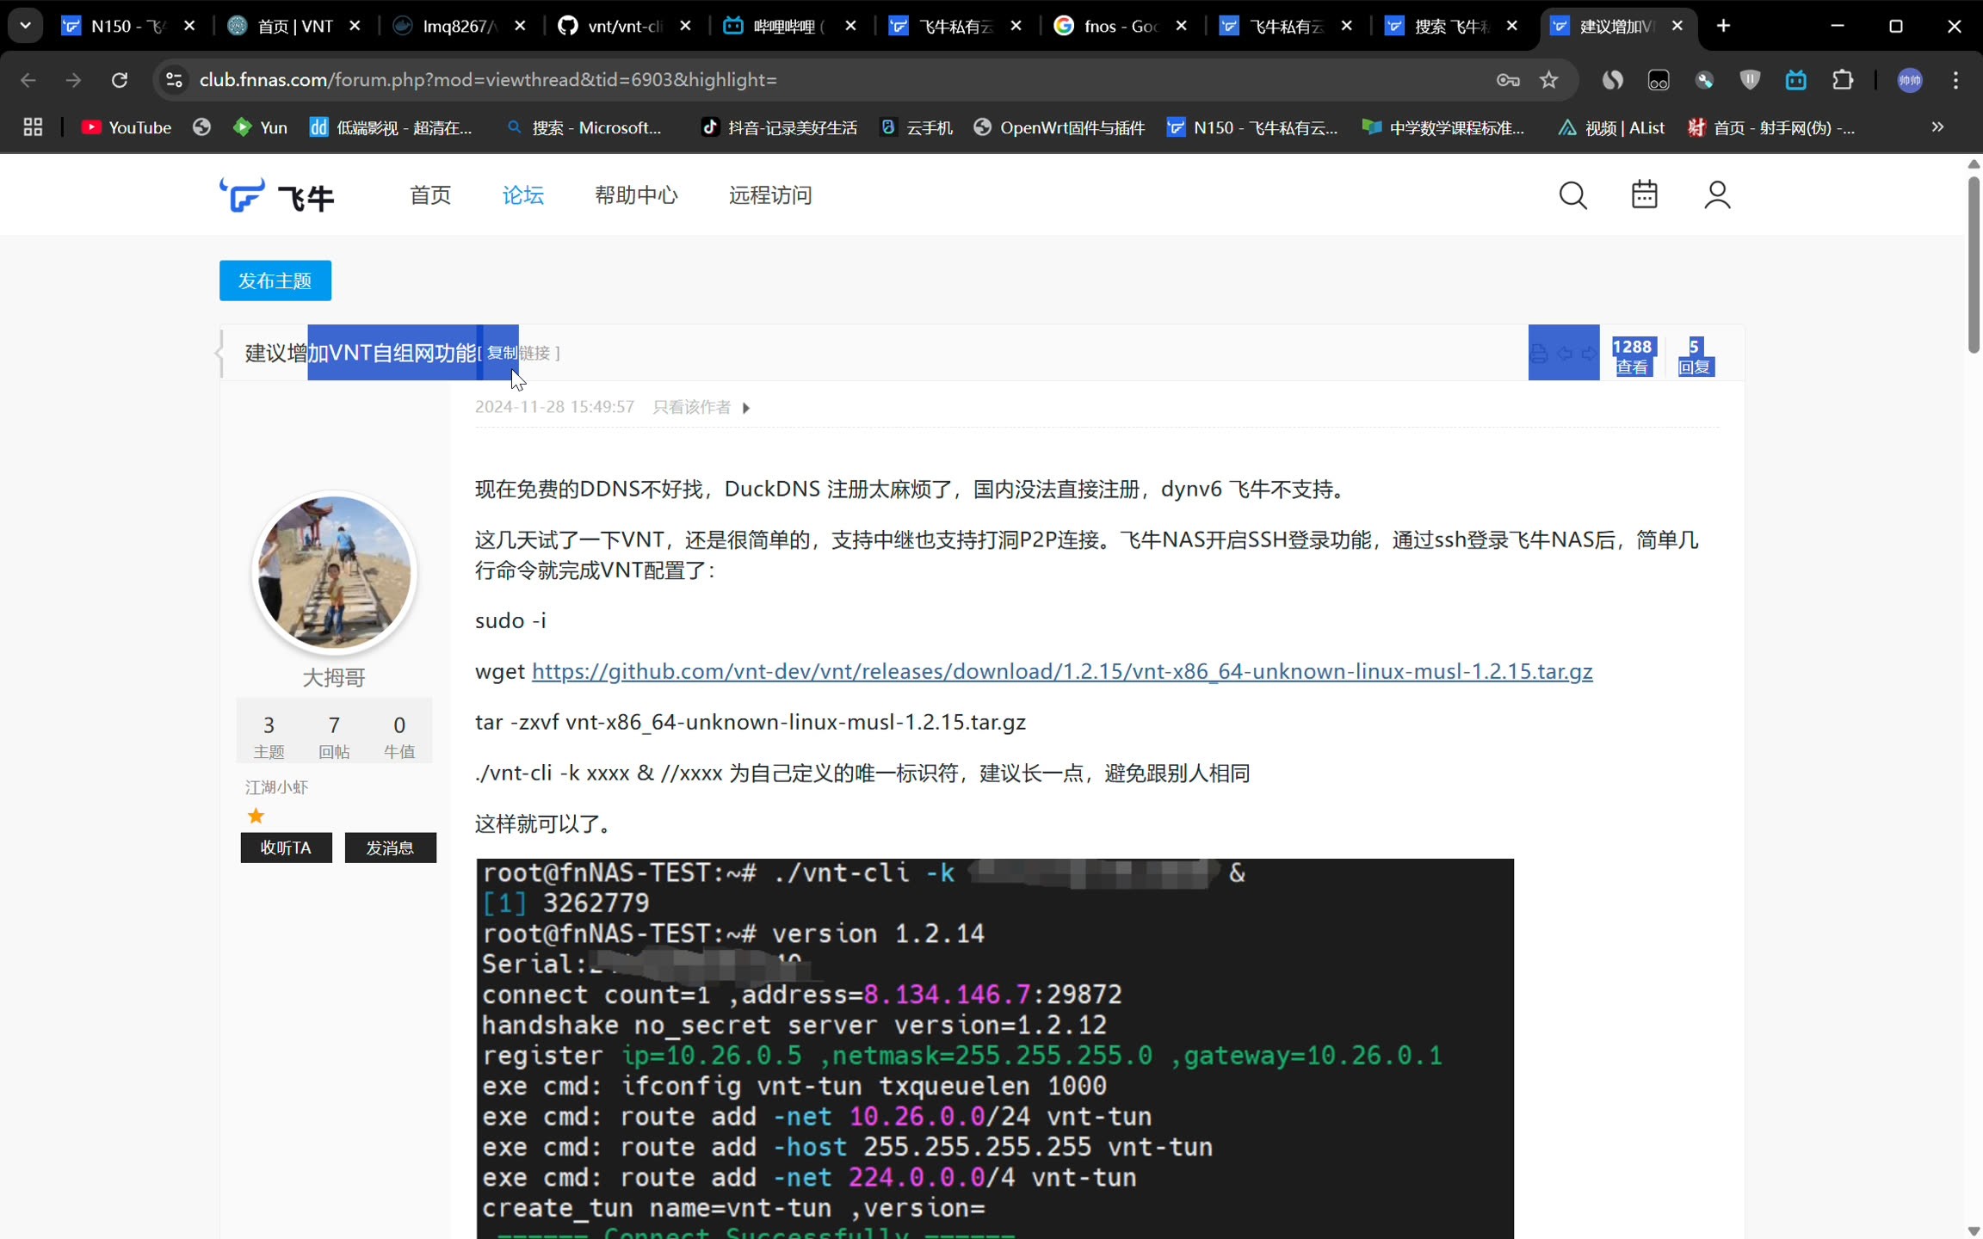Viewport: 1983px width, 1239px height.
Task: Click the author's 7 回帖 stat
Action: [x=334, y=736]
